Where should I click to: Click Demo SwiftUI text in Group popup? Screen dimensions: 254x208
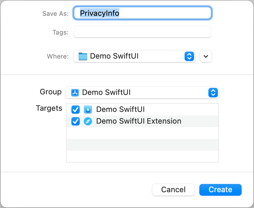click(106, 93)
